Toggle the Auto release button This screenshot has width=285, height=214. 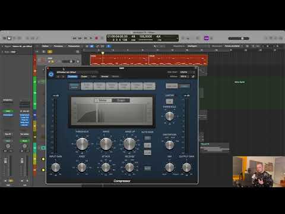tap(147, 168)
